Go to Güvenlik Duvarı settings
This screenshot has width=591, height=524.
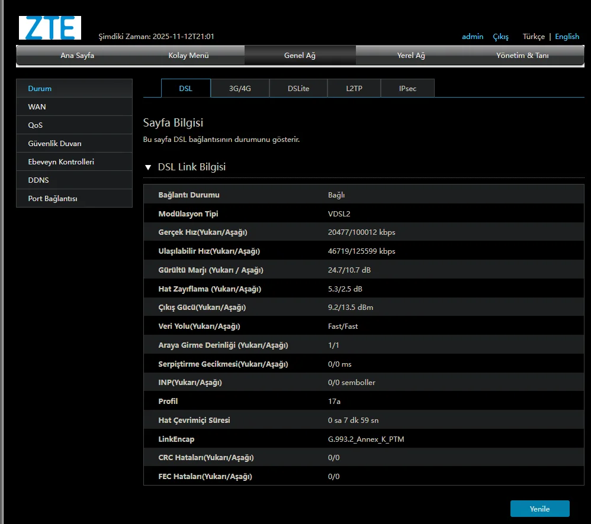54,144
